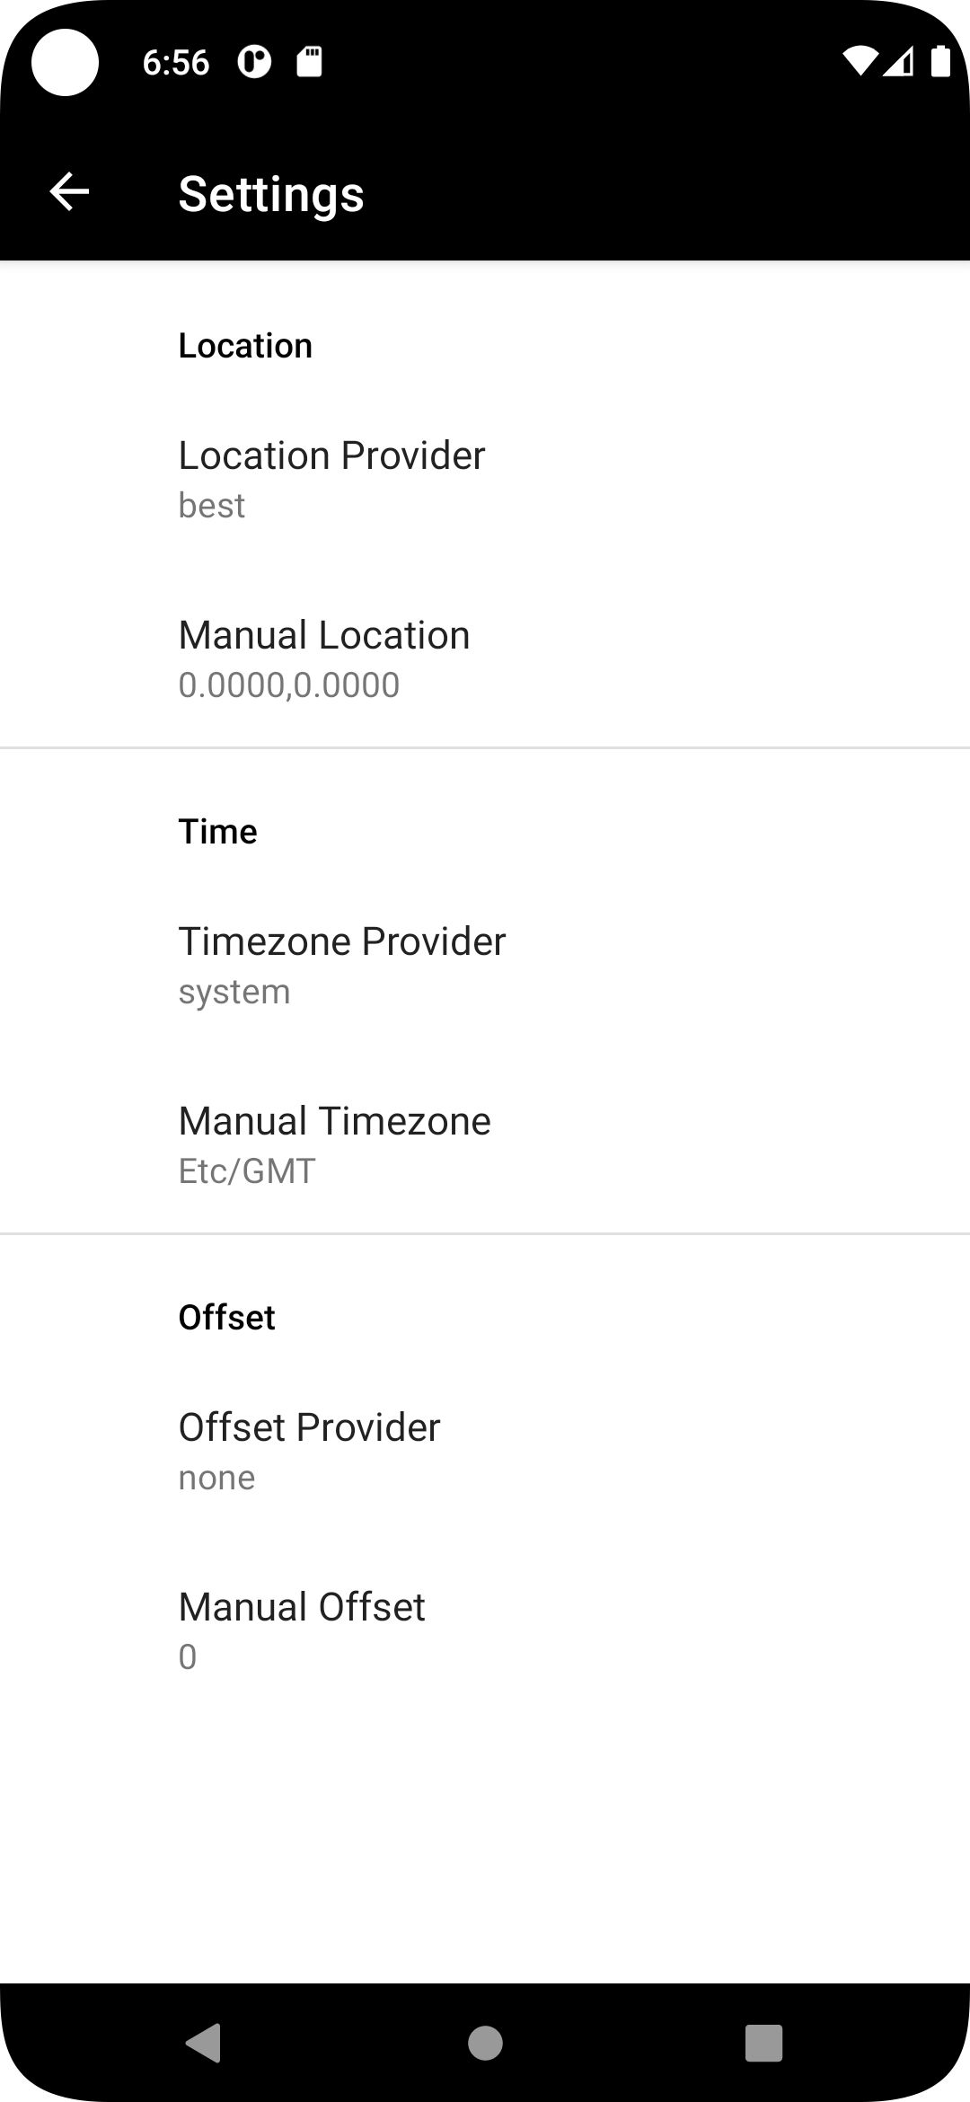Image resolution: width=970 pixels, height=2102 pixels.
Task: Tap the Time section header
Action: tap(218, 832)
